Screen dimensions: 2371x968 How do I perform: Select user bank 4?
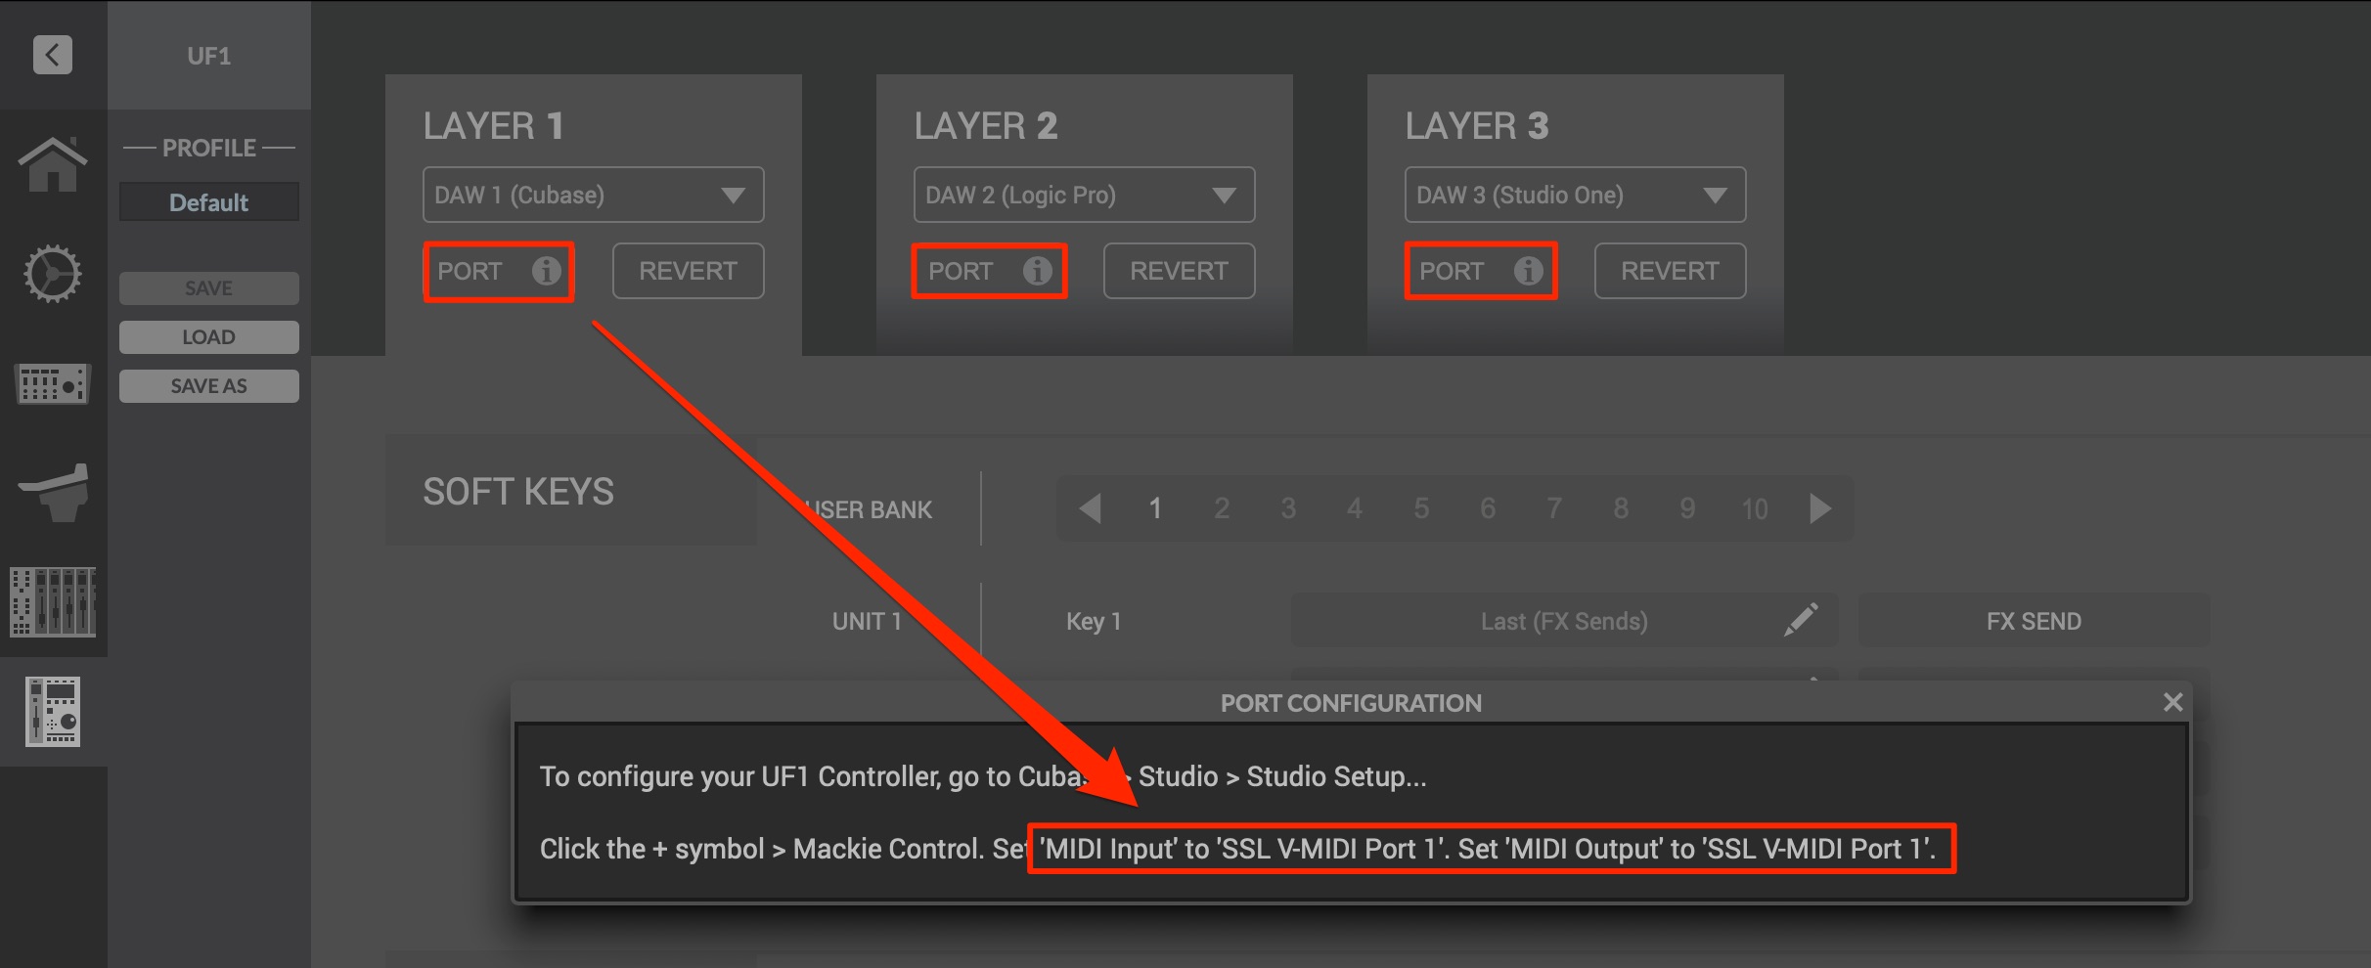1355,508
